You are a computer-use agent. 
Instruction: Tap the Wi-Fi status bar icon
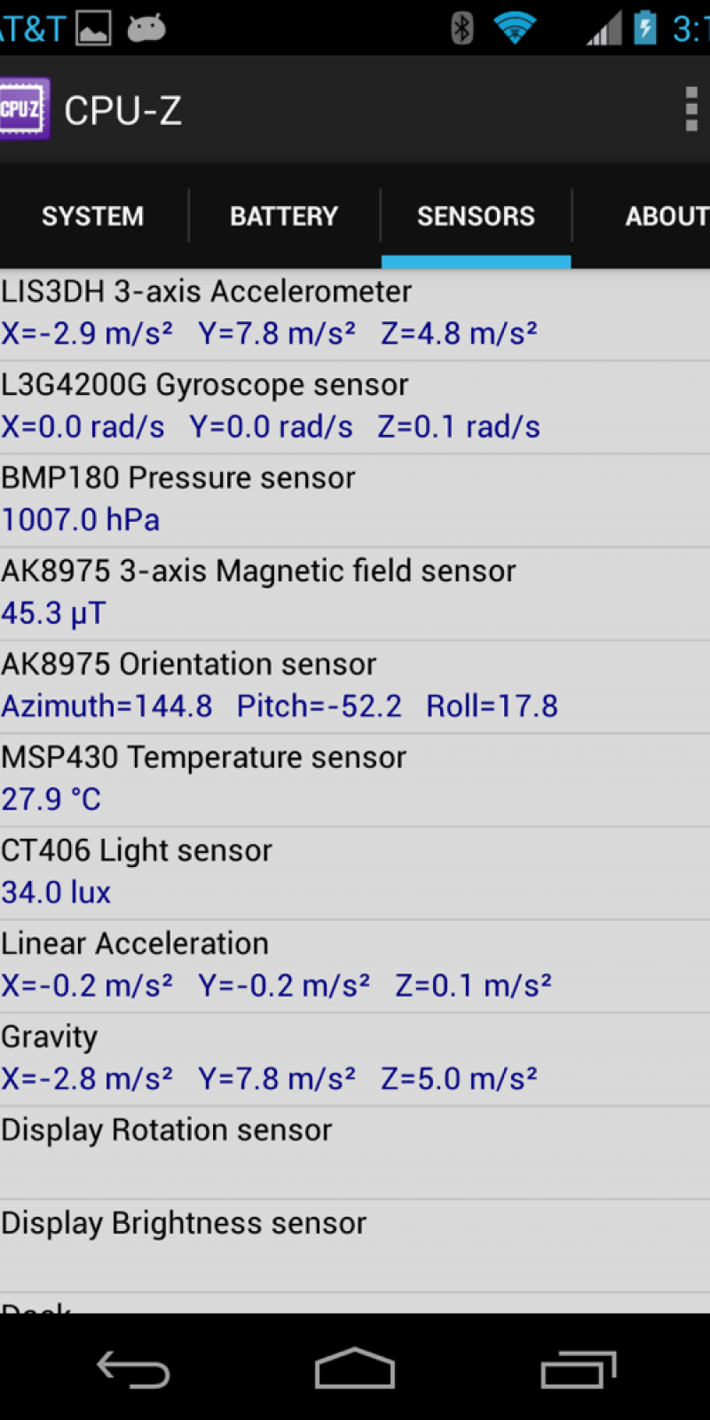pos(514,28)
